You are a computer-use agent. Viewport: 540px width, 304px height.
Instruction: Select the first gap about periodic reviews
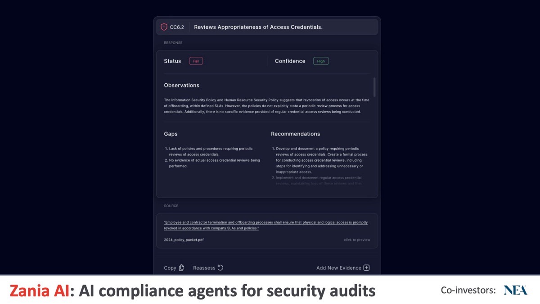(211, 151)
